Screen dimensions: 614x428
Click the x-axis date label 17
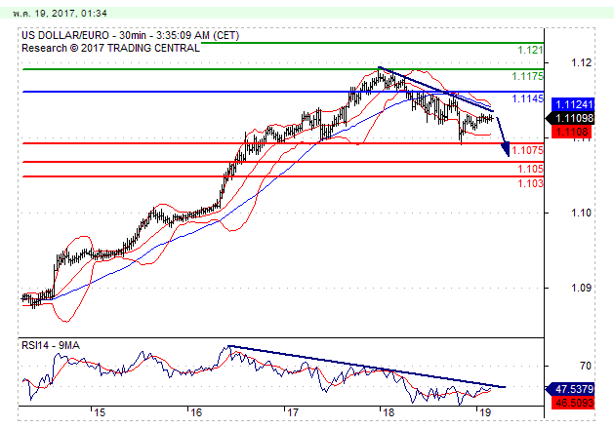292,412
